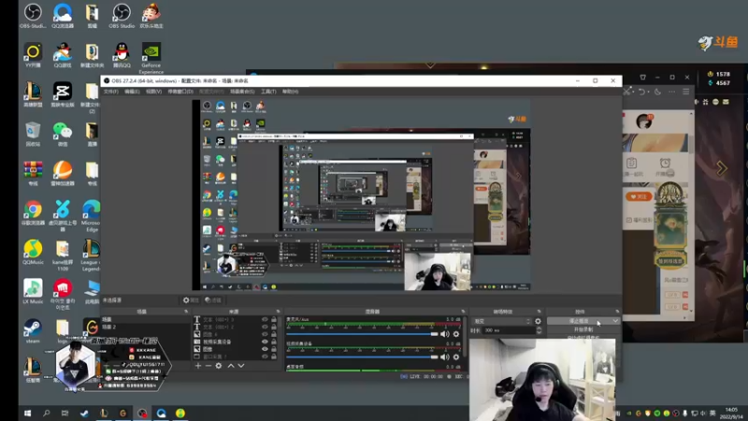The width and height of the screenshot is (748, 421).
Task: Pop out the 场景 dock panel
Action: tap(186, 312)
